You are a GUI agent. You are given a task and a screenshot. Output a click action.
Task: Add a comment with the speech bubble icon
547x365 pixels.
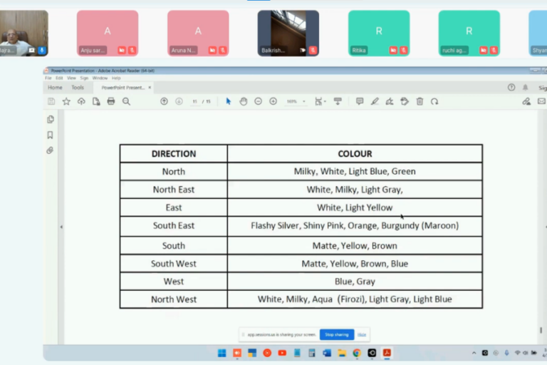click(360, 101)
